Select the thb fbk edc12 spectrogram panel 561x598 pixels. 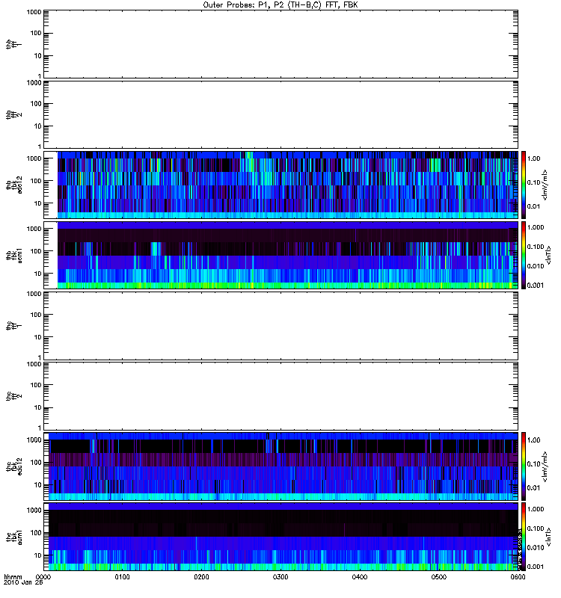click(281, 185)
